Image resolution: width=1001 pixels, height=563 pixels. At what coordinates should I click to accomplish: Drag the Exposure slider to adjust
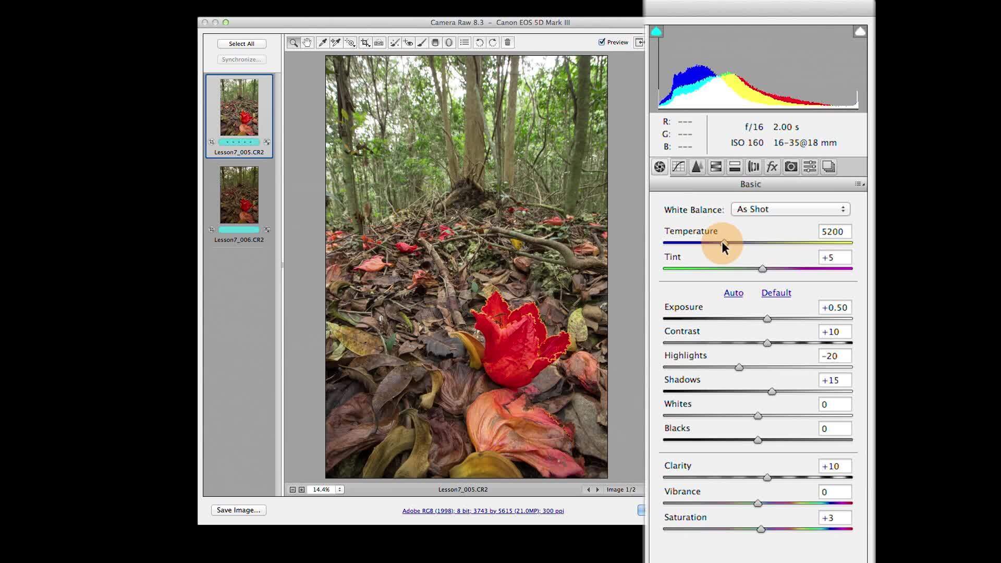click(x=765, y=319)
